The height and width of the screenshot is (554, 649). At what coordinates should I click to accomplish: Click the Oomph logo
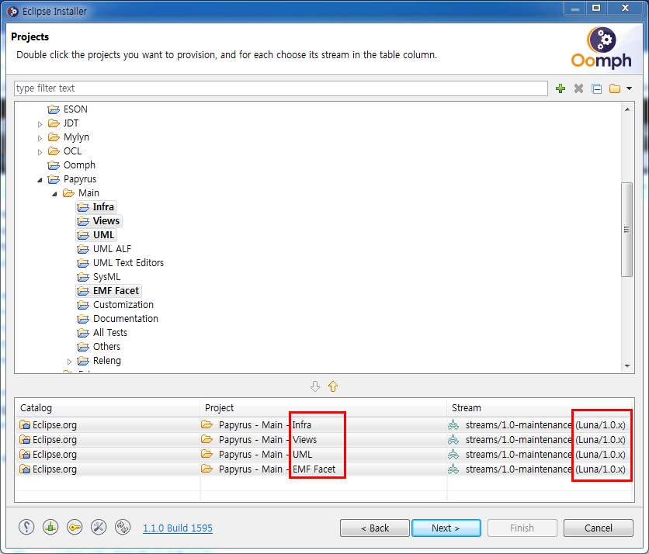602,48
